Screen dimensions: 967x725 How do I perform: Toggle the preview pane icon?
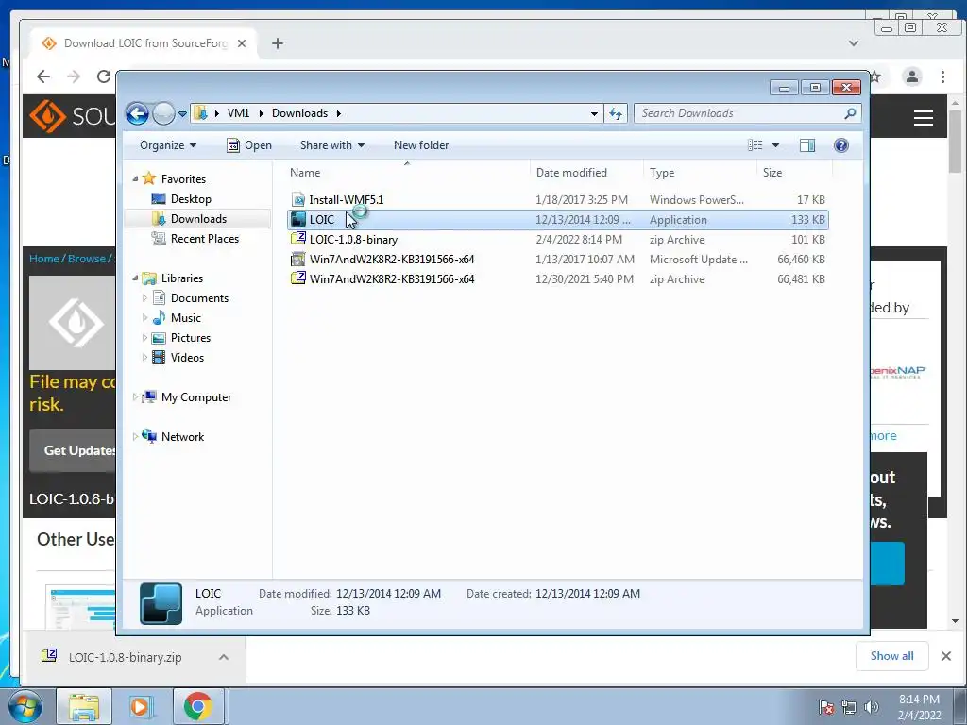point(807,145)
